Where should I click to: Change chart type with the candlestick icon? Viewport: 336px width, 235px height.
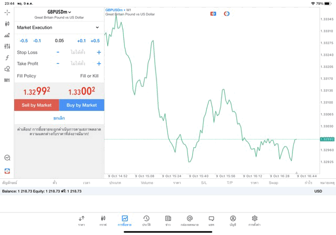(x=7, y=24)
